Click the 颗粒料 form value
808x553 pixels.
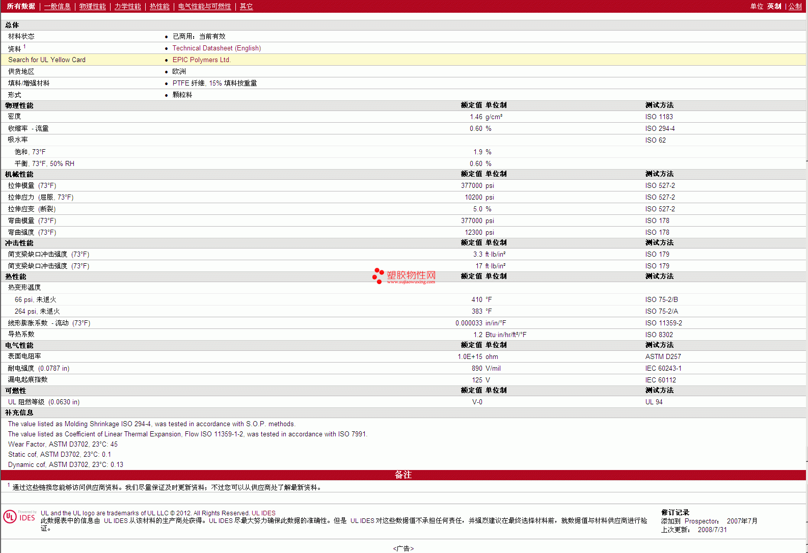point(182,95)
